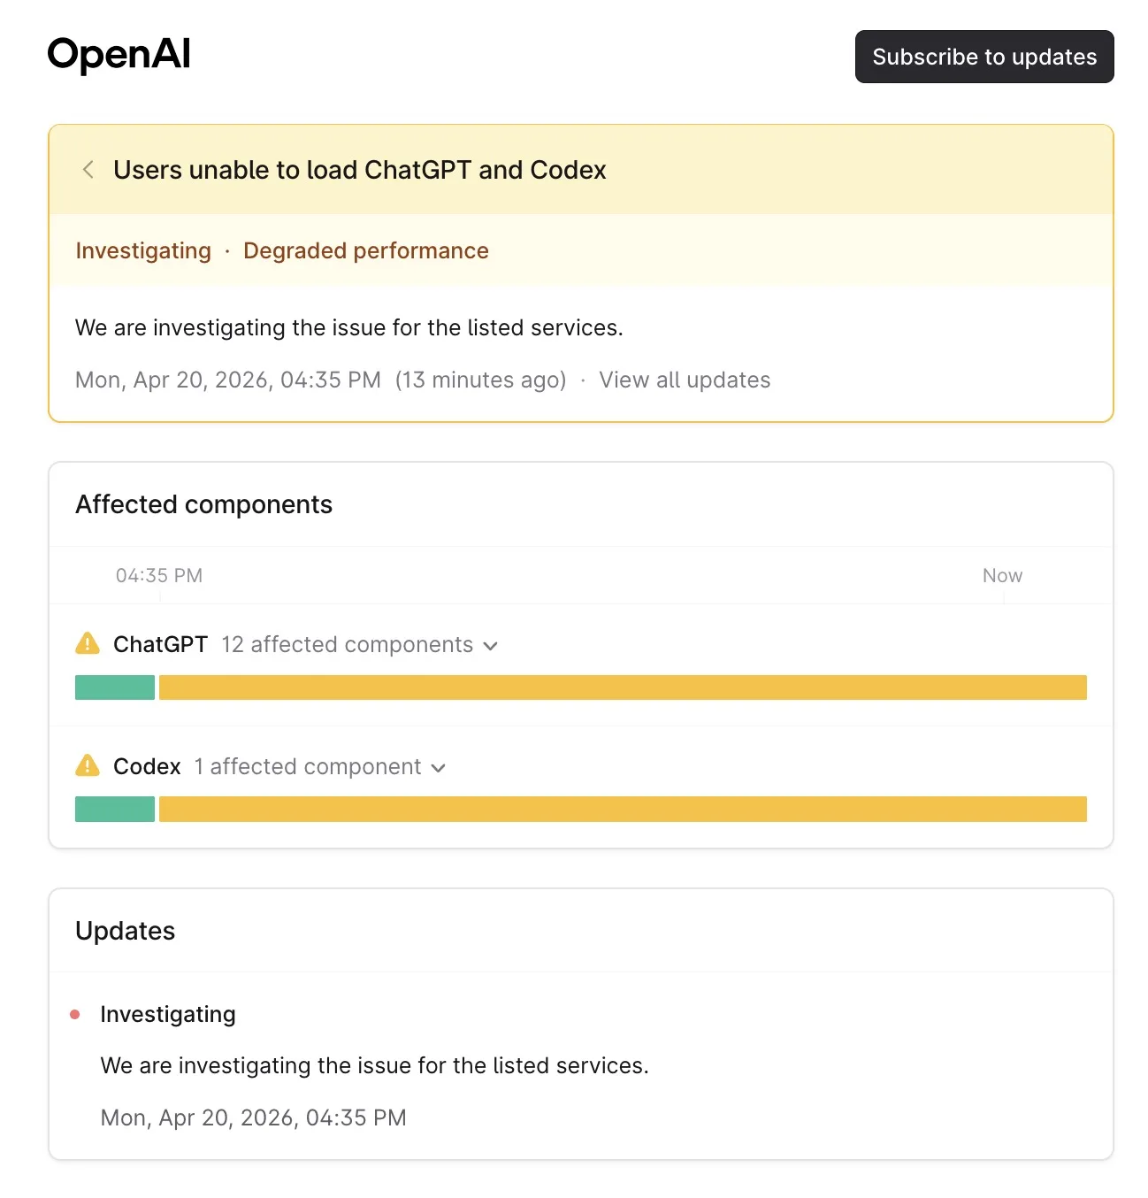1148x1198 pixels.
Task: Click the Codex warning triangle icon
Action: [88, 765]
